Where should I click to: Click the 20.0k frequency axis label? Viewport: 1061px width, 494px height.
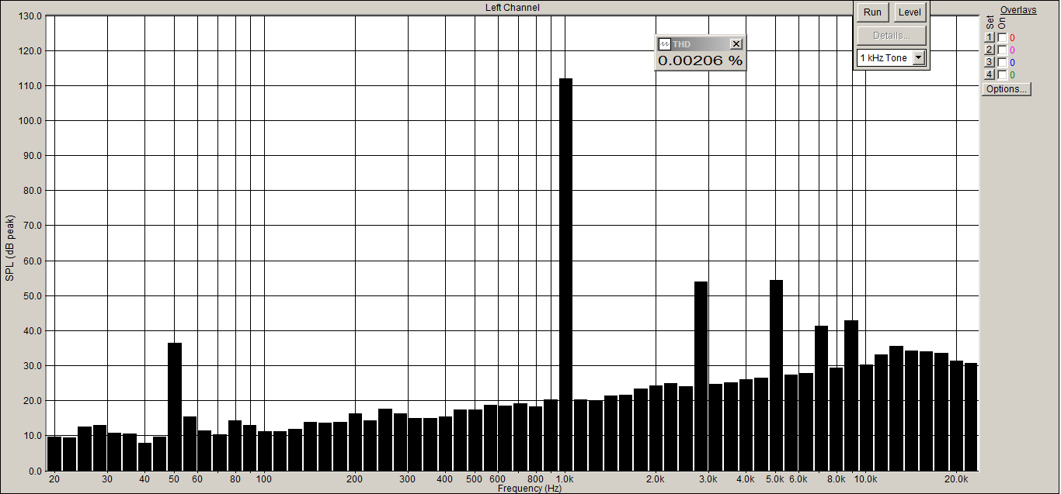click(956, 479)
